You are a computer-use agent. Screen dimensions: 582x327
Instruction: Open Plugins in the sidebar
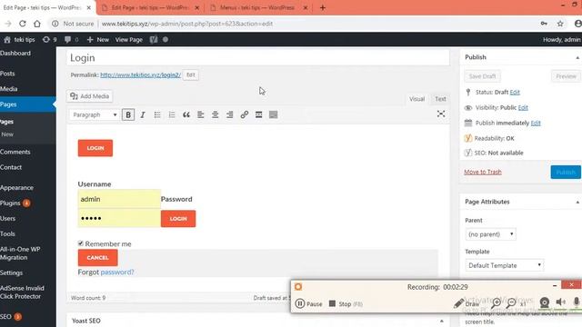point(10,203)
